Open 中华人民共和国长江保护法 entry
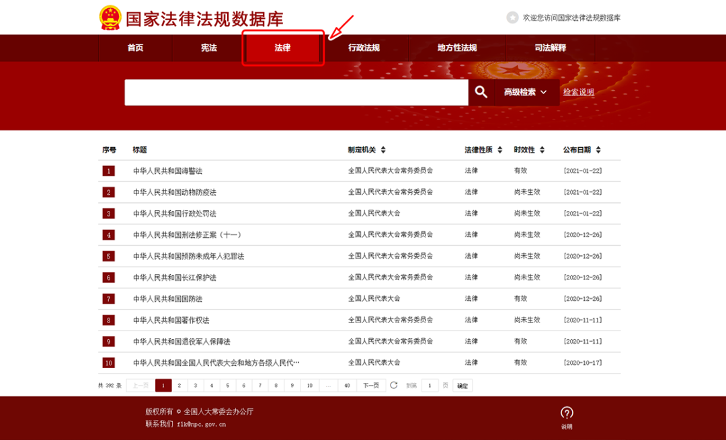This screenshot has height=440, width=726. (x=175, y=277)
